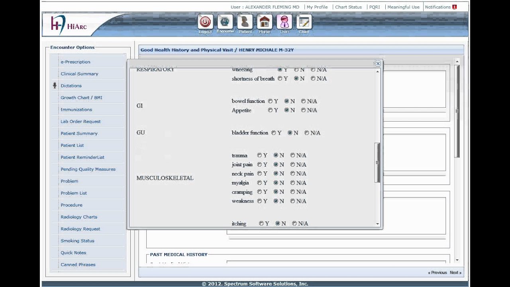Select Y for neck pain
Screen dimensions: 510x287
260,173
